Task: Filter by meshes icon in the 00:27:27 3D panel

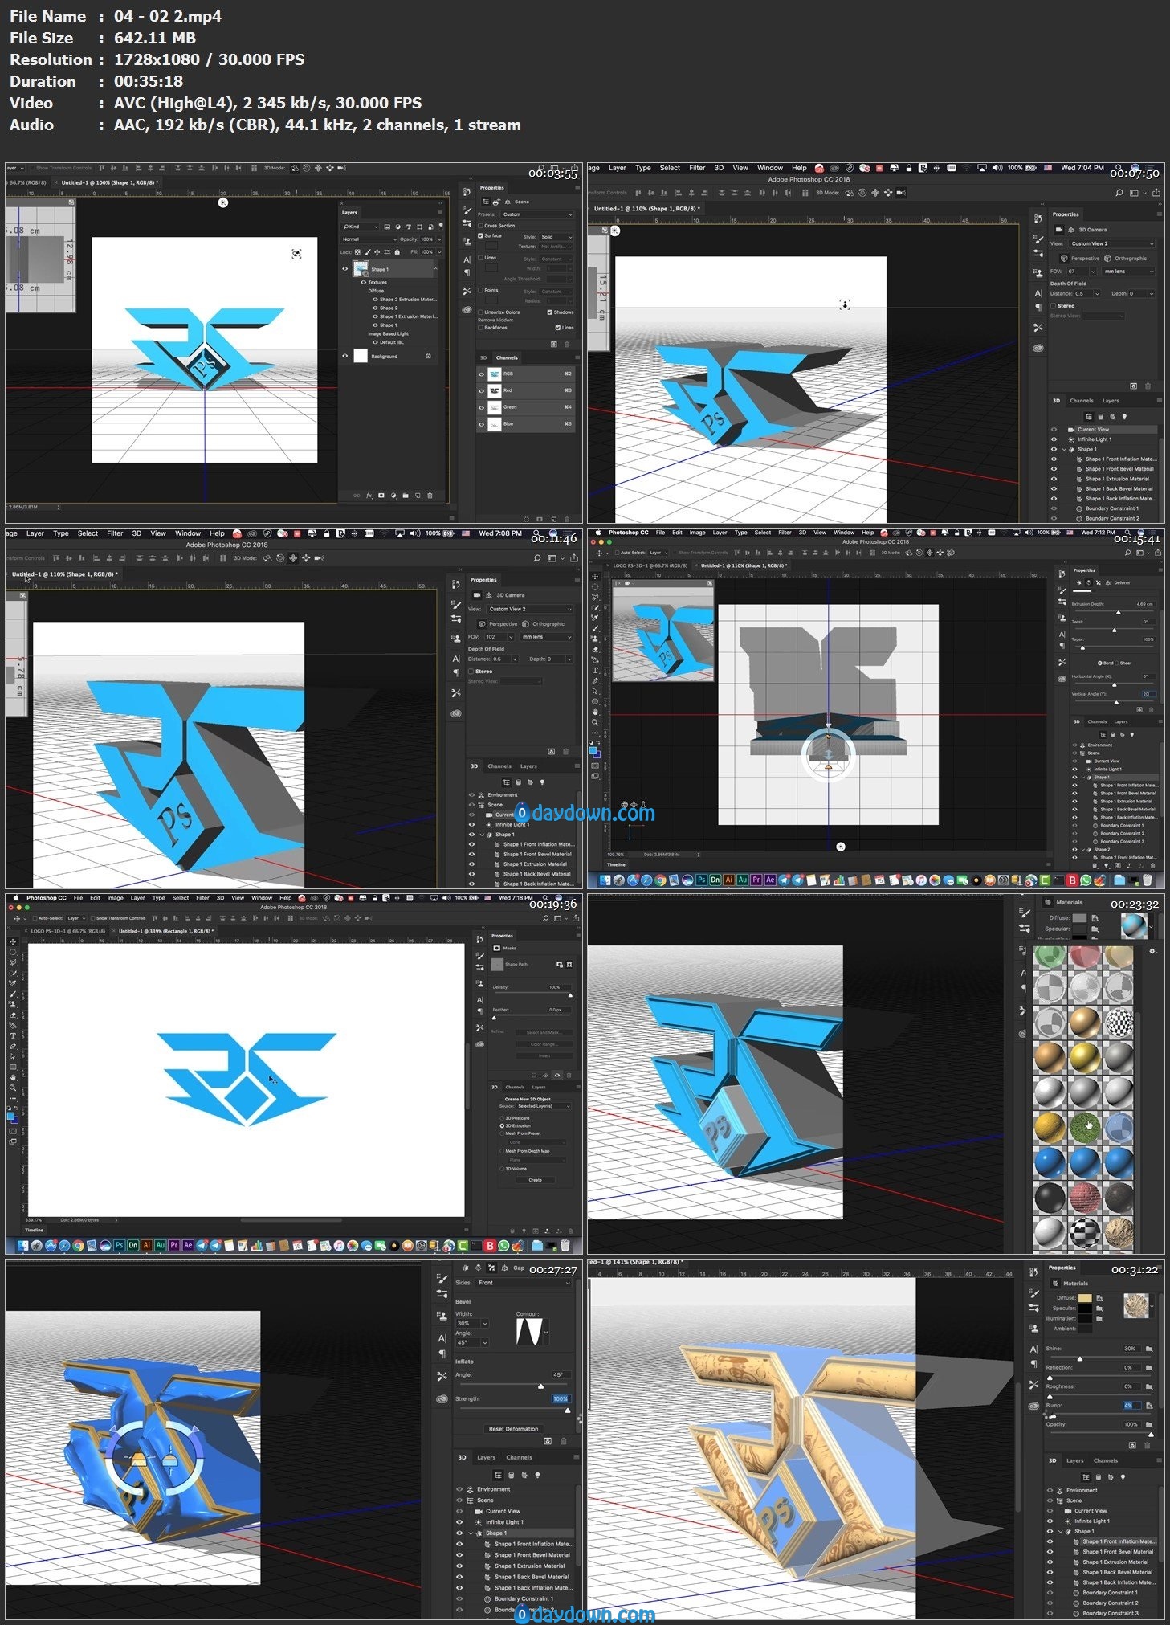Action: (x=511, y=1476)
